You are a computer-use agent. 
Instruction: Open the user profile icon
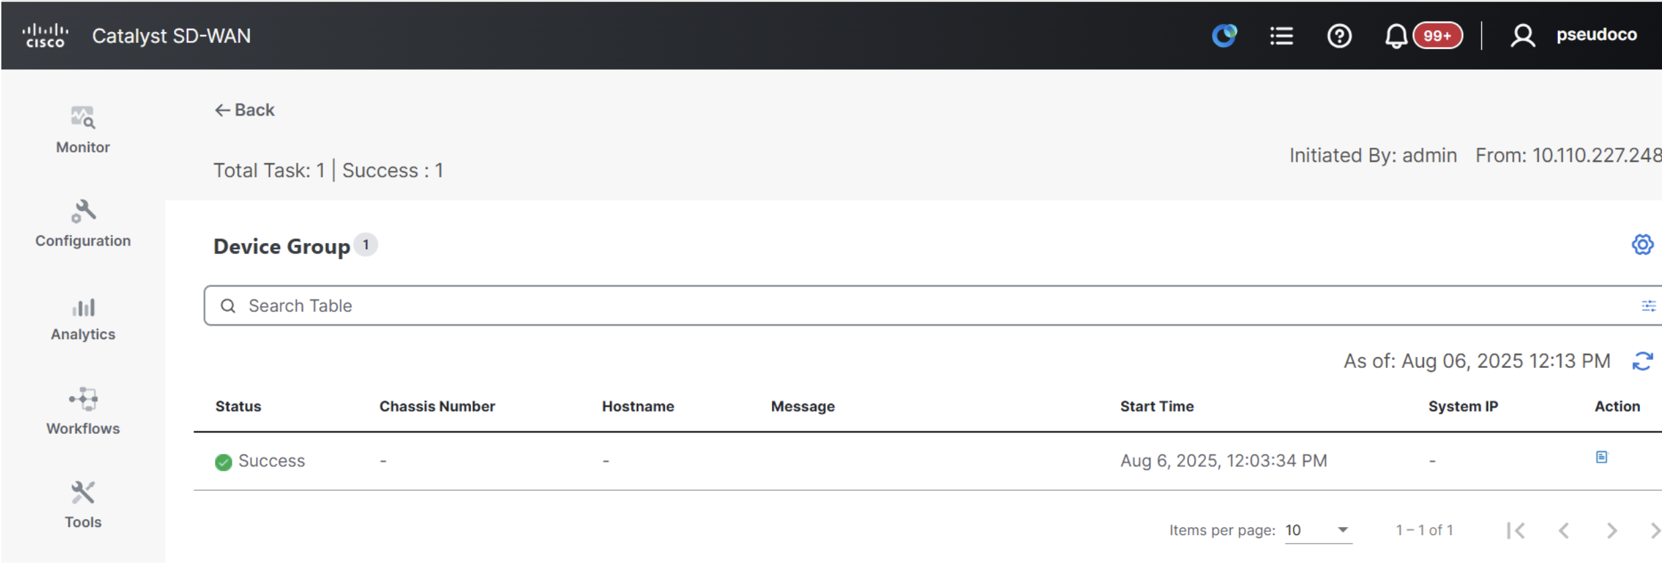pyautogui.click(x=1523, y=36)
